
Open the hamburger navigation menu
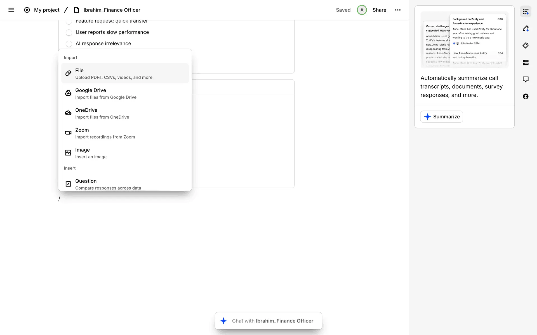[11, 10]
